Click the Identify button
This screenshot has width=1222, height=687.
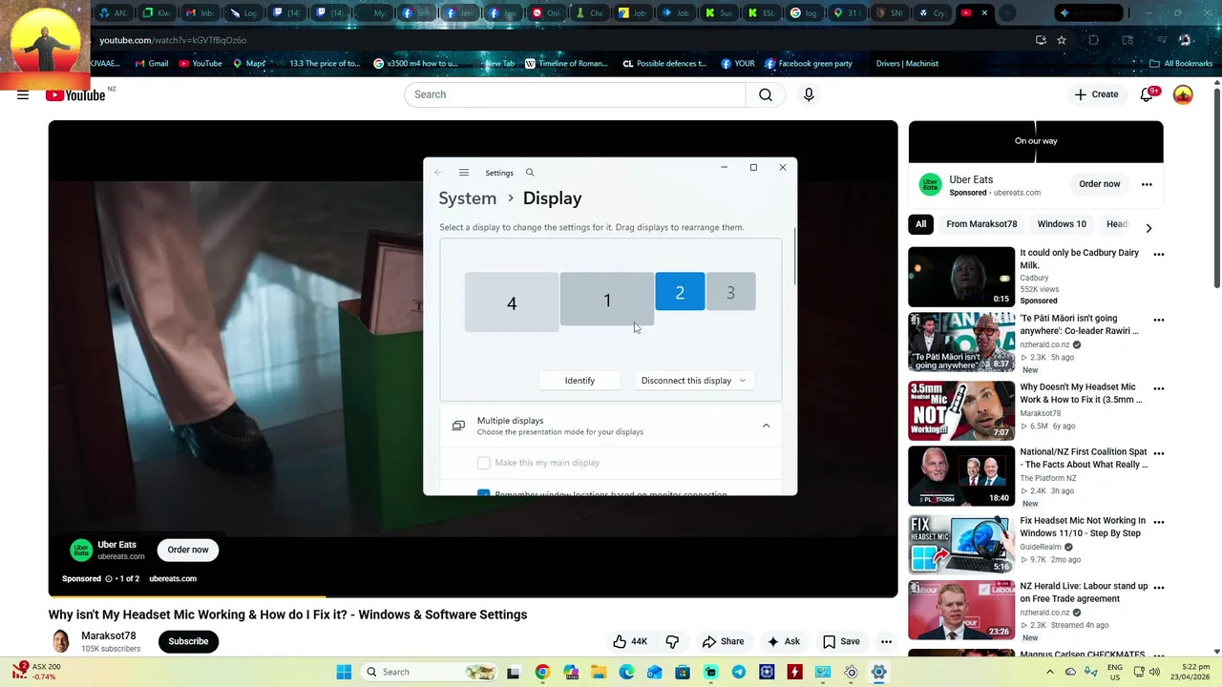click(x=579, y=381)
